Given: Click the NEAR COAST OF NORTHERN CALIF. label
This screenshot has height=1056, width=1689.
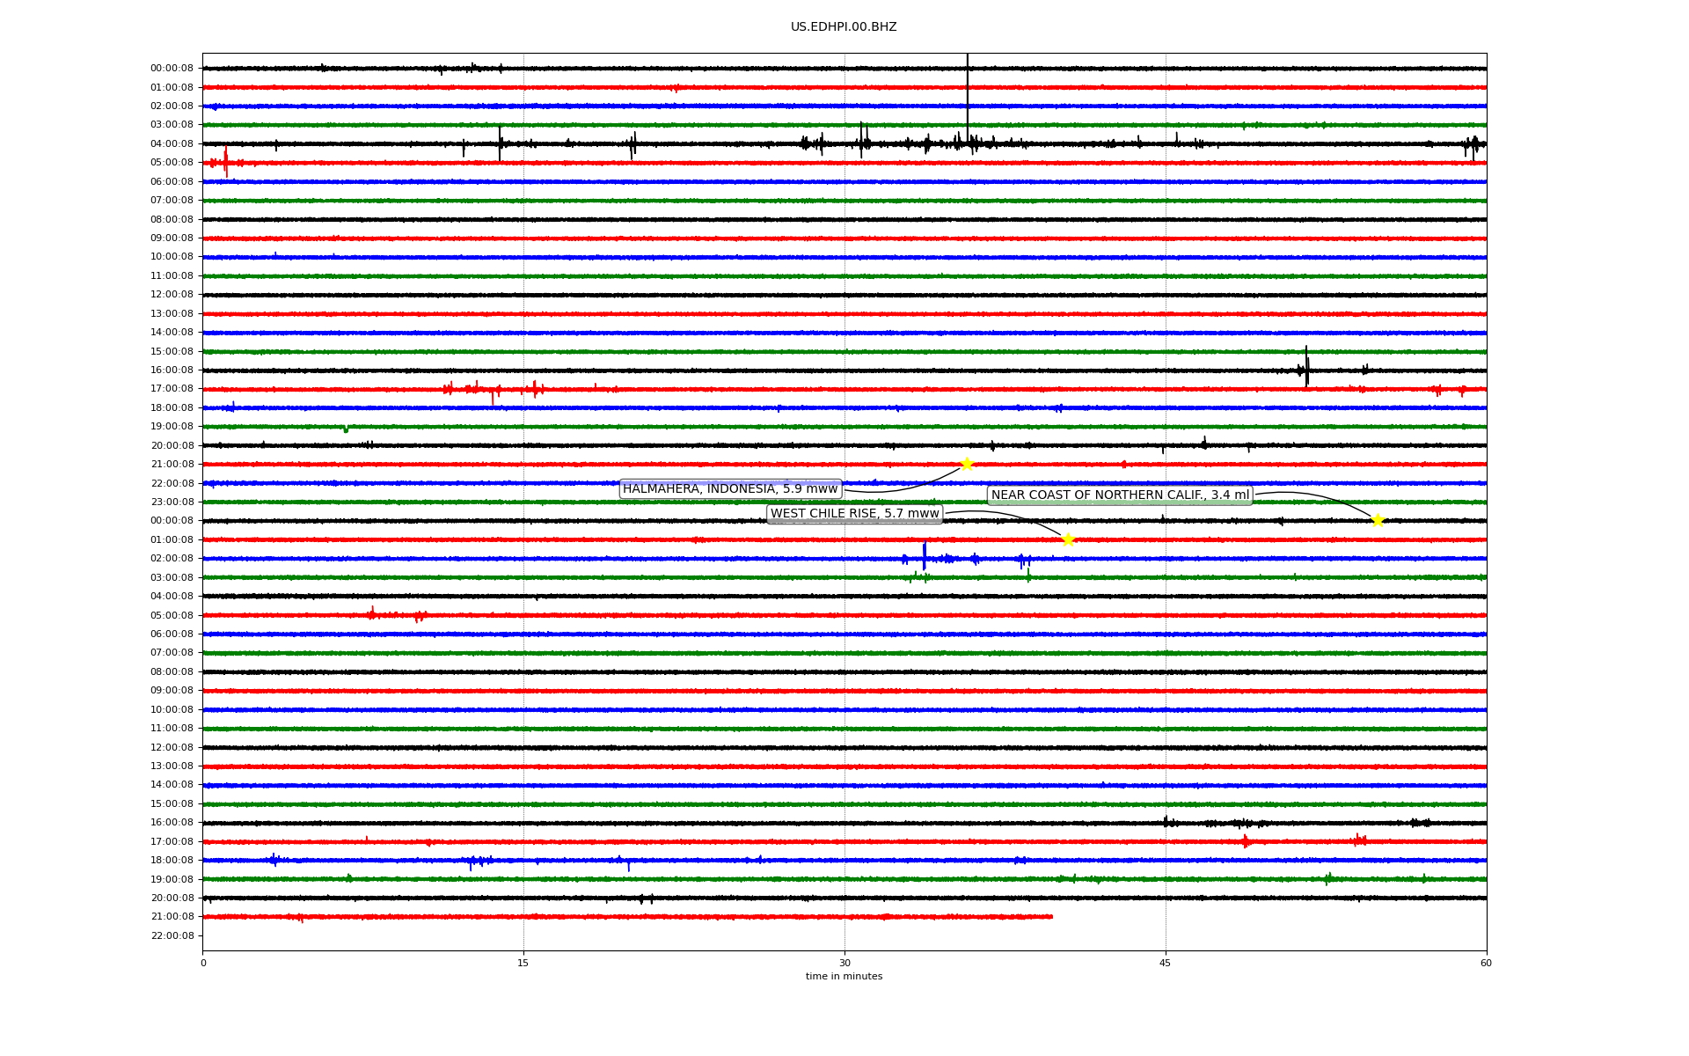Looking at the screenshot, I should [1120, 495].
